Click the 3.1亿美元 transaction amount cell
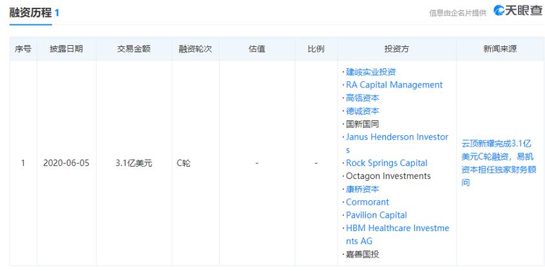 tap(134, 163)
